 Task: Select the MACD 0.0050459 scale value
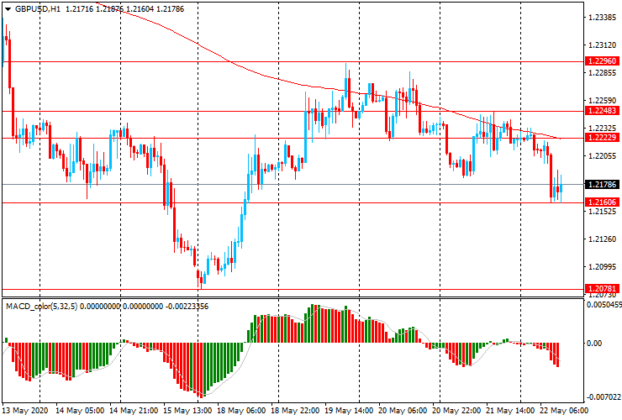pos(604,305)
